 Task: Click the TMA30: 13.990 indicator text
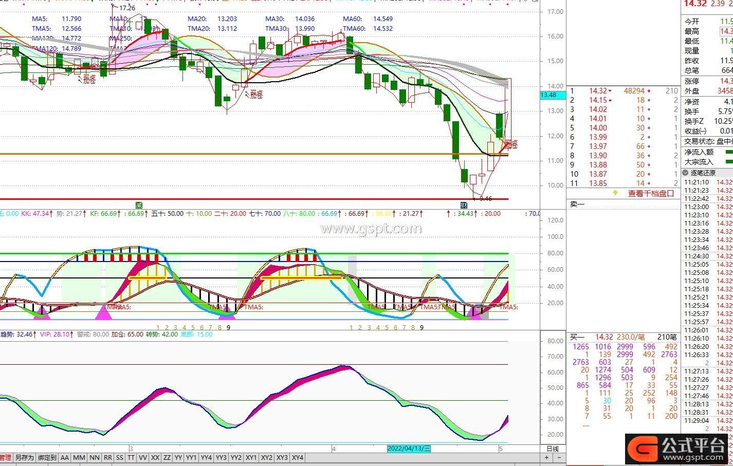[x=290, y=29]
